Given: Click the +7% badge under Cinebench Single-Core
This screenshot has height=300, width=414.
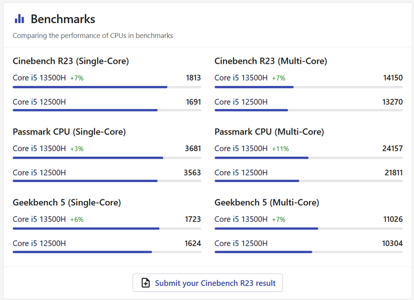Looking at the screenshot, I should pyautogui.click(x=77, y=78).
